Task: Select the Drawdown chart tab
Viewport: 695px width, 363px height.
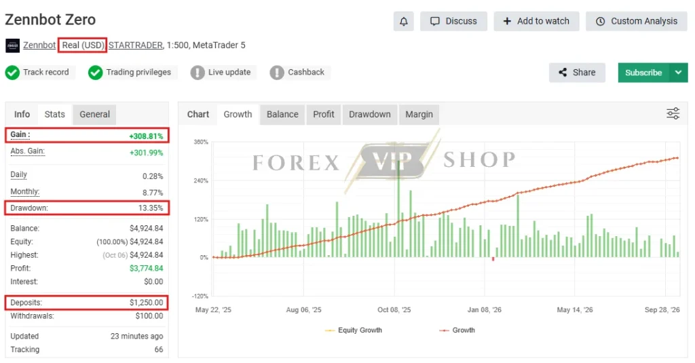Action: click(370, 115)
